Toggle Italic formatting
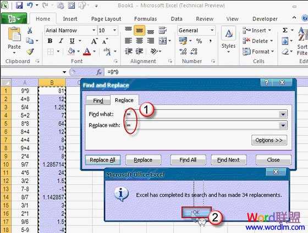This screenshot has width=308, height=233. (x=61, y=41)
